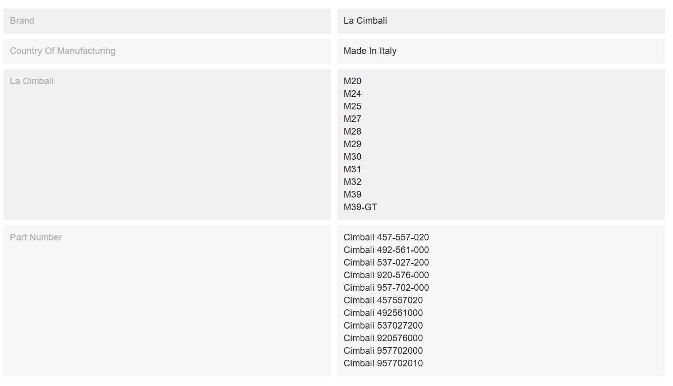Click part number Cimbali 957702010

(x=383, y=363)
